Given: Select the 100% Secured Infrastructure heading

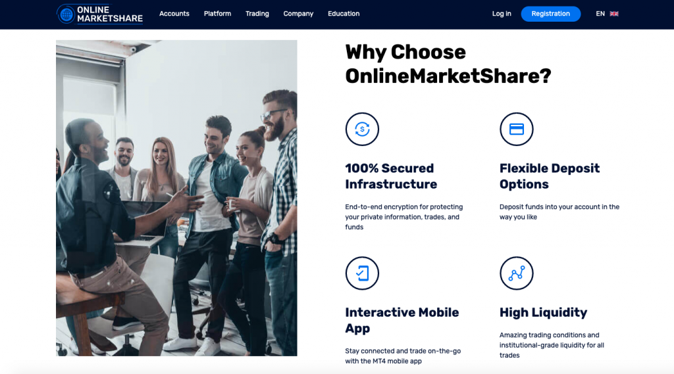Looking at the screenshot, I should point(391,176).
